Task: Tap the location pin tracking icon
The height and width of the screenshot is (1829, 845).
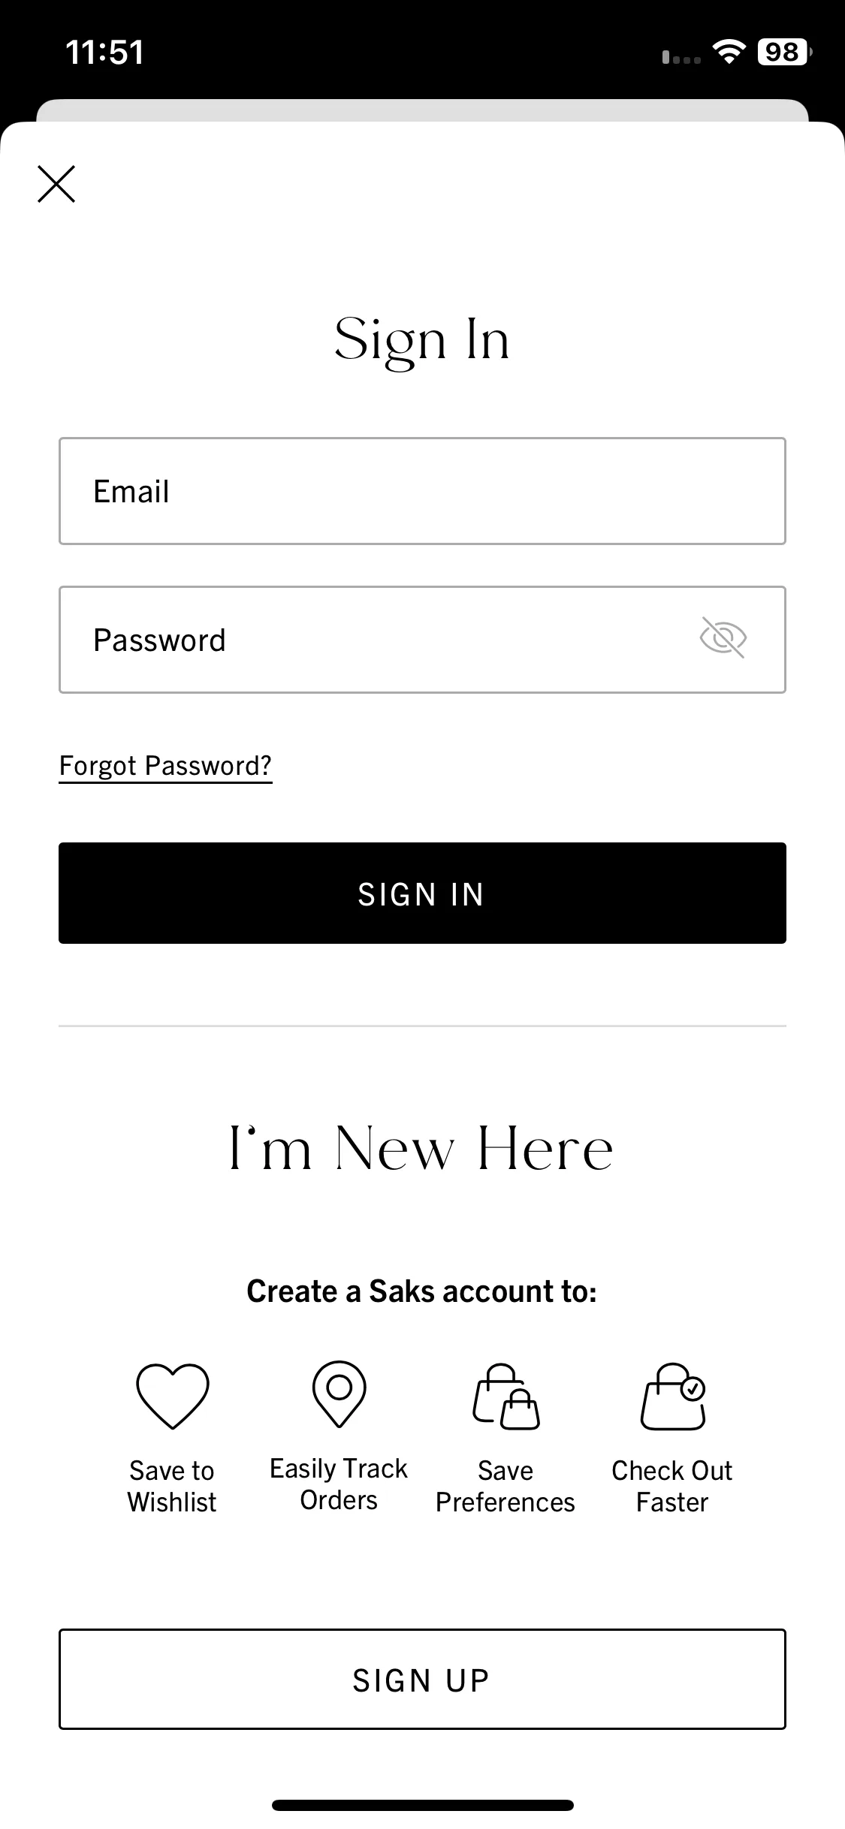Action: click(x=339, y=1394)
